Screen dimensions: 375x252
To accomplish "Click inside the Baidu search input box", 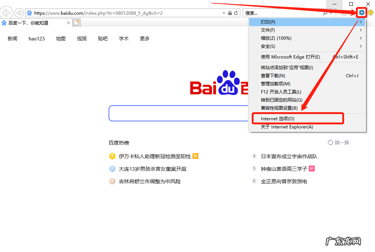I will tap(173, 113).
